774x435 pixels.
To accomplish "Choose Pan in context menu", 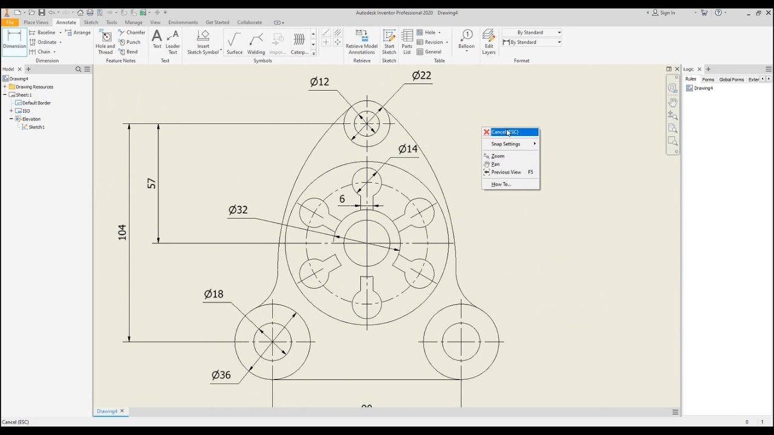I will pos(510,164).
